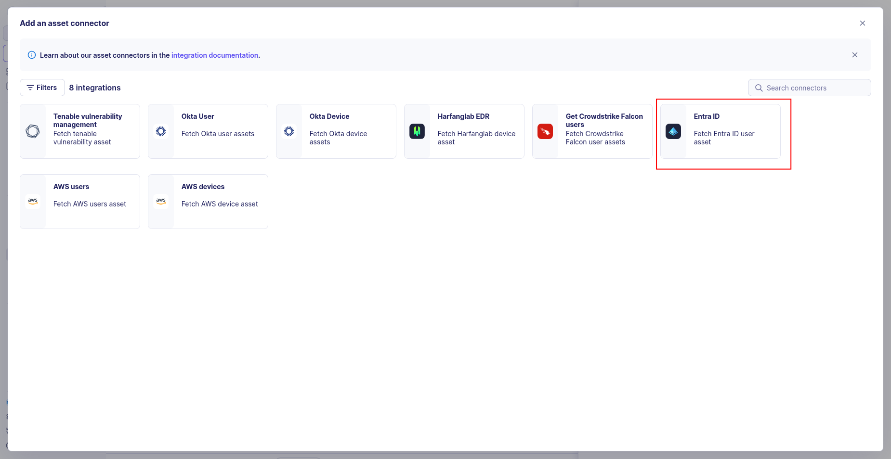Open the Harfanglab EDR connector card
This screenshot has width=891, height=459.
pyautogui.click(x=464, y=130)
